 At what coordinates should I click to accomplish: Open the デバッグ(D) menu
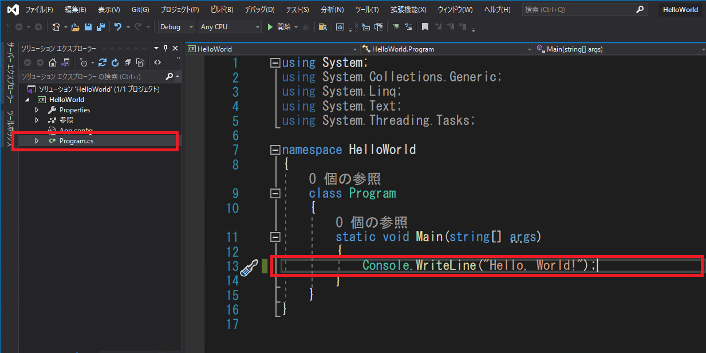tap(259, 10)
